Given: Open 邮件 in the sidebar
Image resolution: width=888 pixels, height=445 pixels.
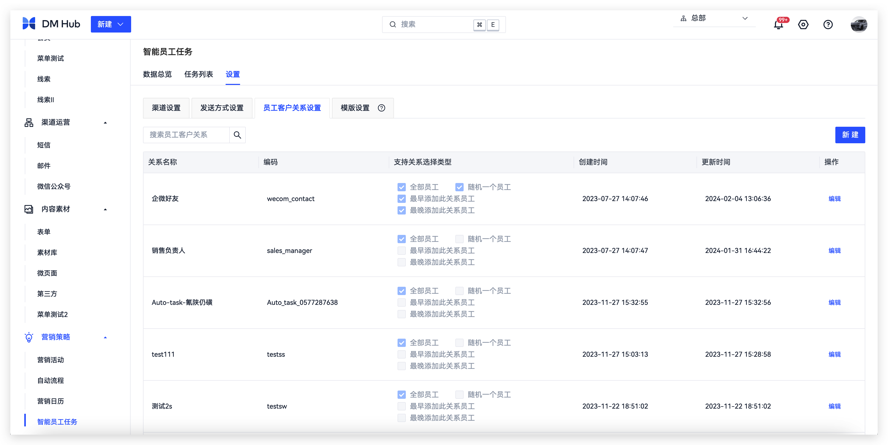Looking at the screenshot, I should pos(44,166).
